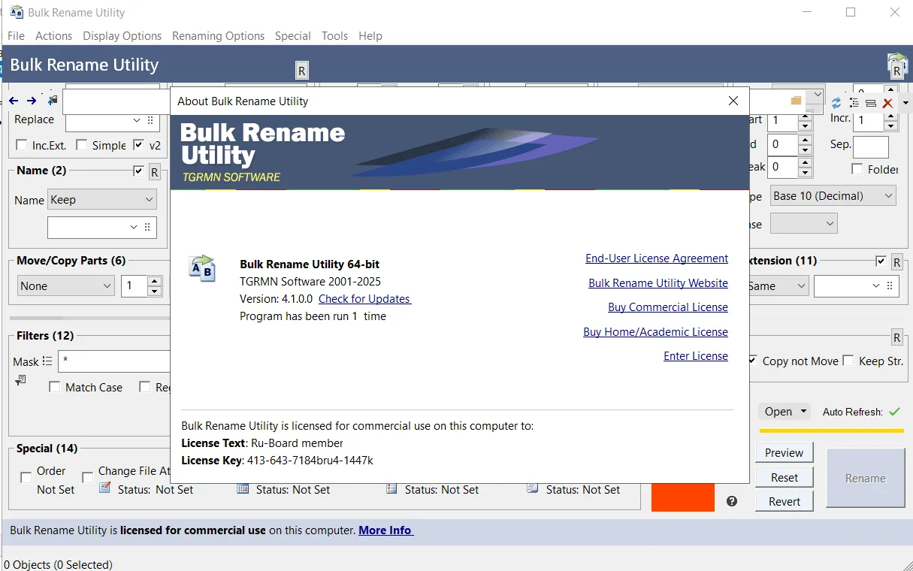
Task: Click the orange color box beside Revert
Action: point(683,497)
